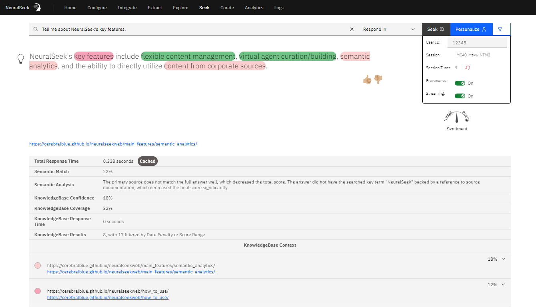Image resolution: width=536 pixels, height=307 pixels.
Task: Open the Configure menu
Action: pos(97,8)
